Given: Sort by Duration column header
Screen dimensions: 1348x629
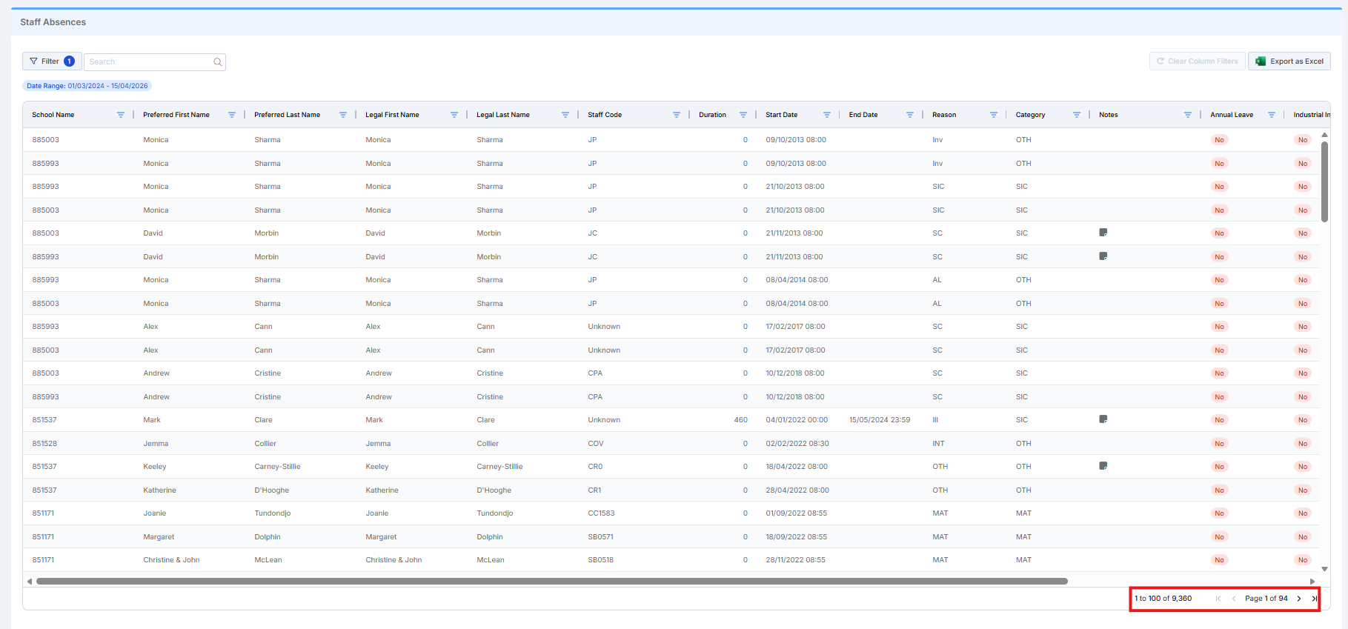Looking at the screenshot, I should coord(712,115).
